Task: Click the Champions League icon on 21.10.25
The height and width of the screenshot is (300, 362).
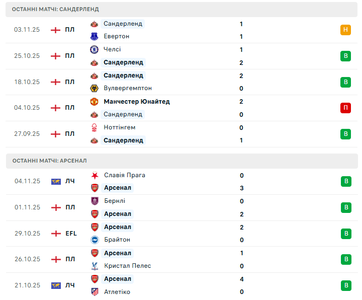Action: coord(56,285)
